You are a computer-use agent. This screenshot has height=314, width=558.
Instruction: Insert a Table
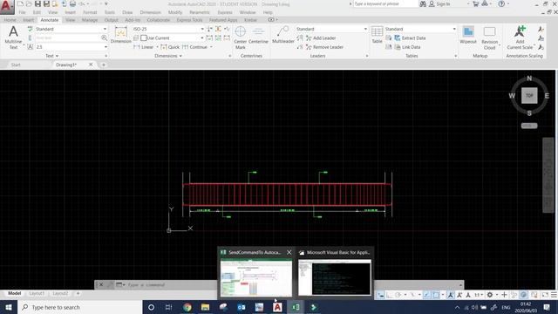(377, 35)
